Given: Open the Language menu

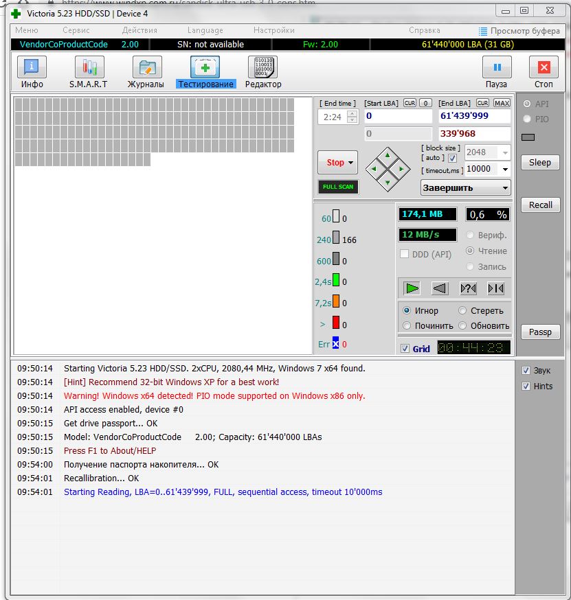Looking at the screenshot, I should 205,30.
